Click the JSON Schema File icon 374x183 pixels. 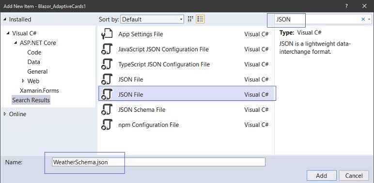click(x=107, y=109)
